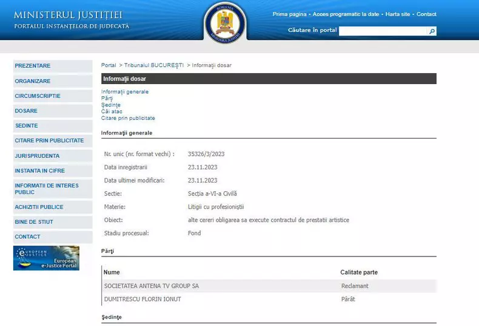The height and width of the screenshot is (326, 479).
Task: Open ORGANIZARE in the sidebar menu
Action: click(53, 81)
